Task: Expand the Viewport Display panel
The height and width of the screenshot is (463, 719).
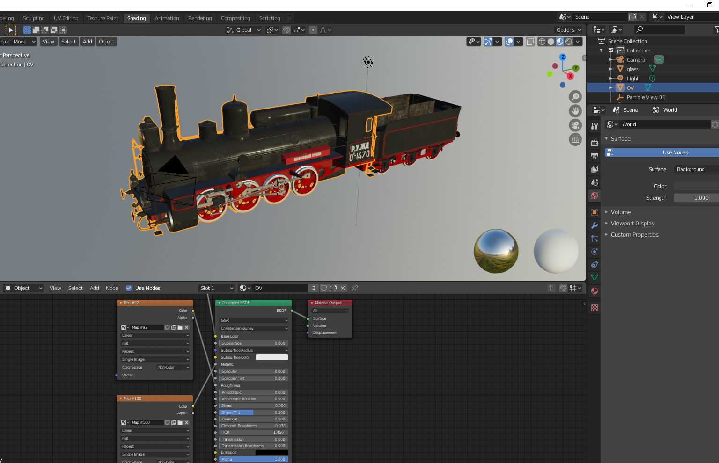Action: [632, 223]
